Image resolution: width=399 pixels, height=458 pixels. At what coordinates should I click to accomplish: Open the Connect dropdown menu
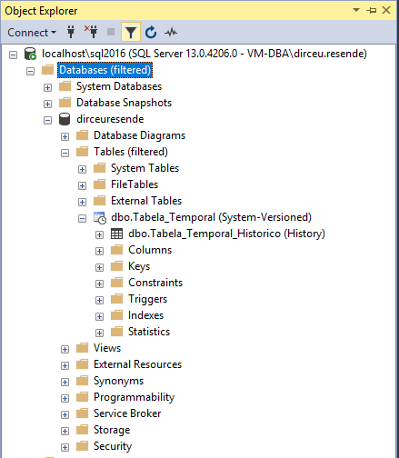pyautogui.click(x=32, y=32)
